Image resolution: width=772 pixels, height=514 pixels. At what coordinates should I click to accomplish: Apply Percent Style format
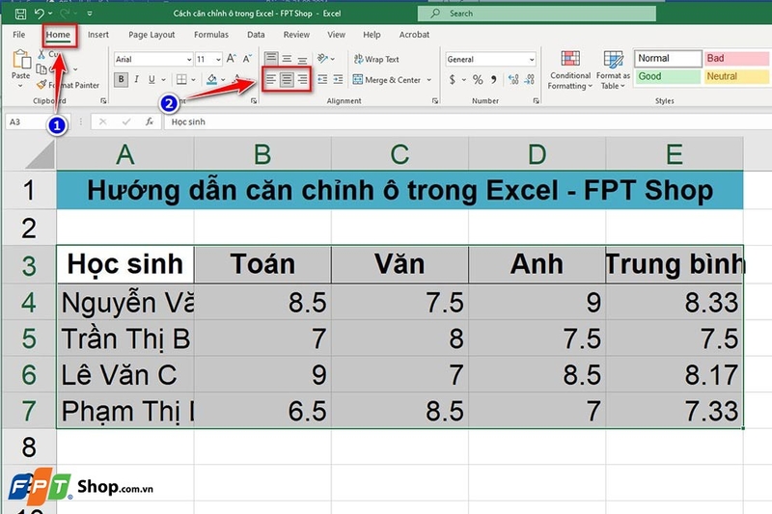[x=478, y=80]
